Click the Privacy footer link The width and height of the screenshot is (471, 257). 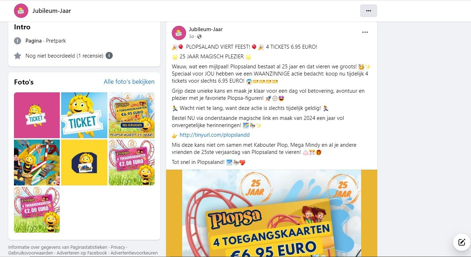[x=118, y=247]
